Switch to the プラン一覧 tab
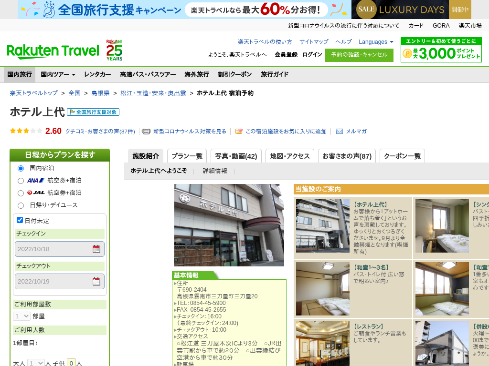The height and width of the screenshot is (366, 489). pos(187,156)
